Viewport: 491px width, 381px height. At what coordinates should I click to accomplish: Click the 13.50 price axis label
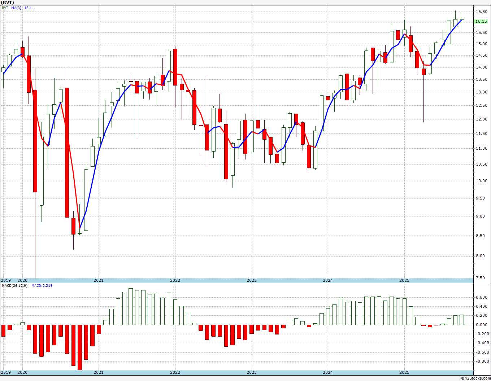[x=481, y=80]
